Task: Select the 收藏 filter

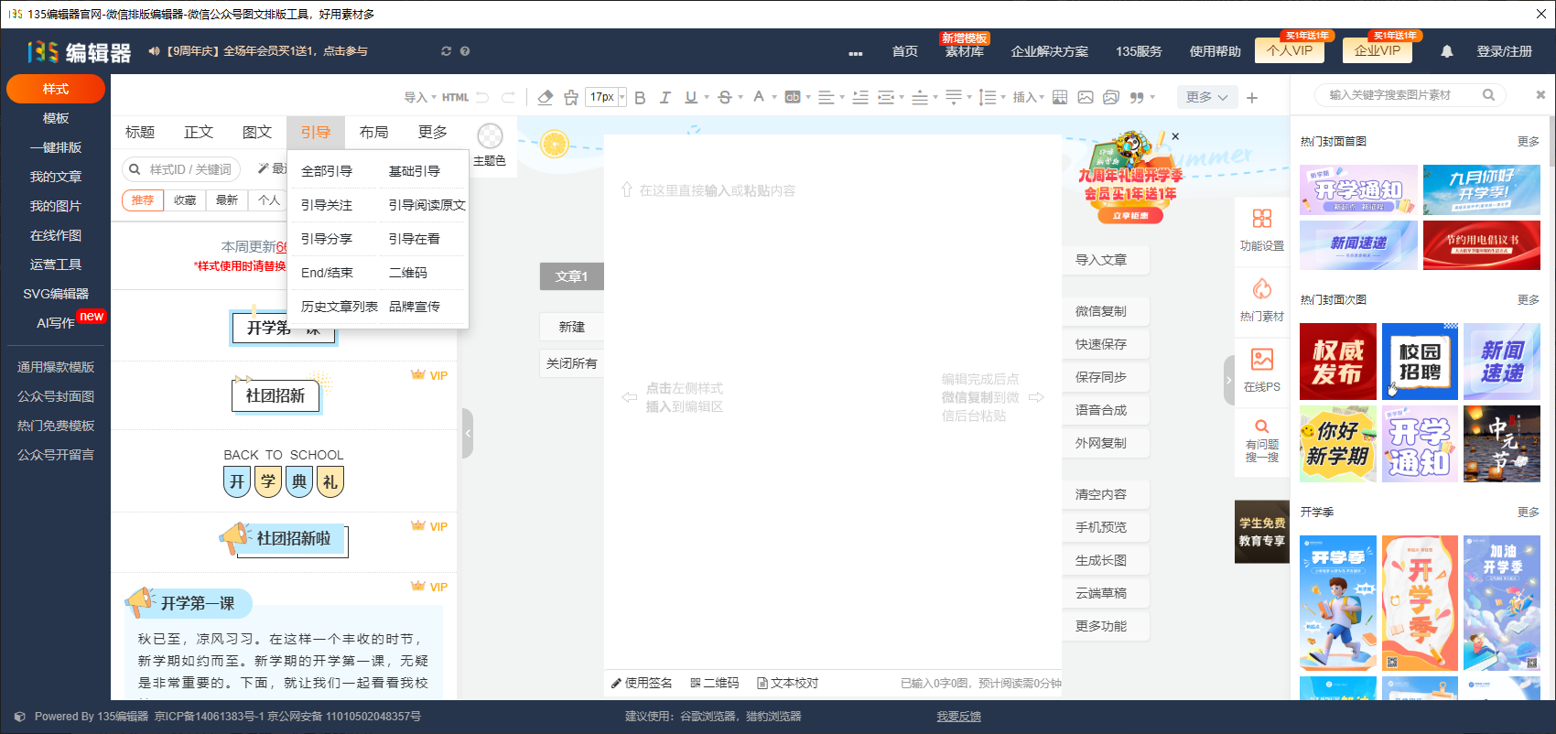Action: pyautogui.click(x=185, y=200)
